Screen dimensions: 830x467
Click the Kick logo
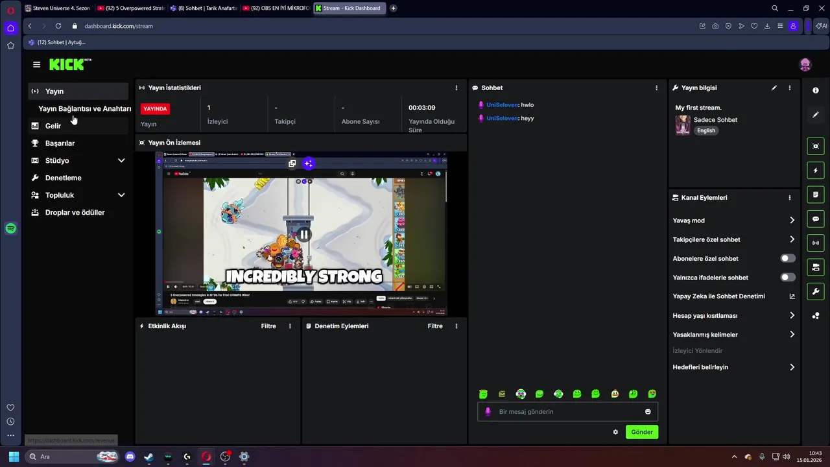tap(69, 64)
